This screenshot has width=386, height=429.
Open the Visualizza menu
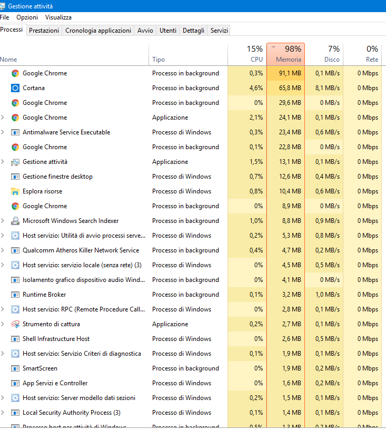pos(58,17)
